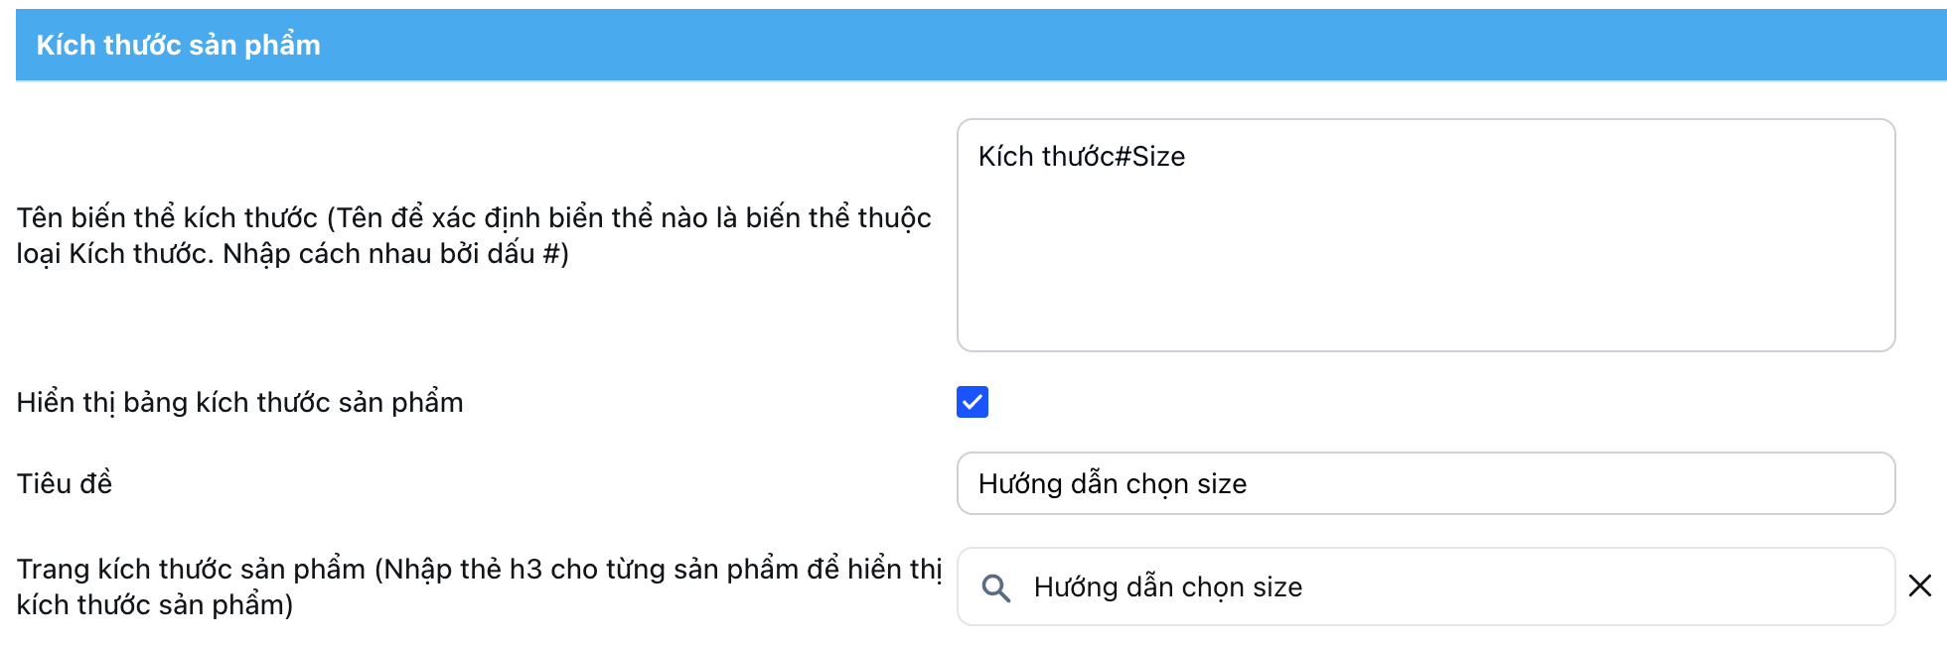
Task: Click the 'Trang kích thước sản phẩm' description label
Action: [479, 570]
